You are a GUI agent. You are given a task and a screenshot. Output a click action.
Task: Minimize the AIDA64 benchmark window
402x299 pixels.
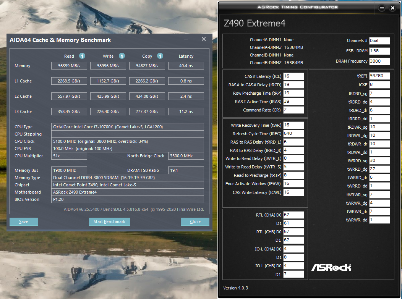(x=186, y=39)
